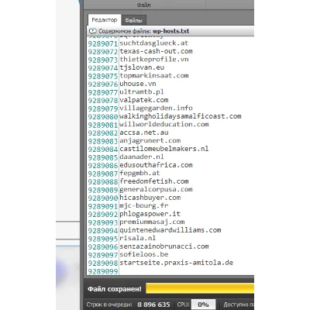Click the line edusouthafrica.com

(x=156, y=165)
